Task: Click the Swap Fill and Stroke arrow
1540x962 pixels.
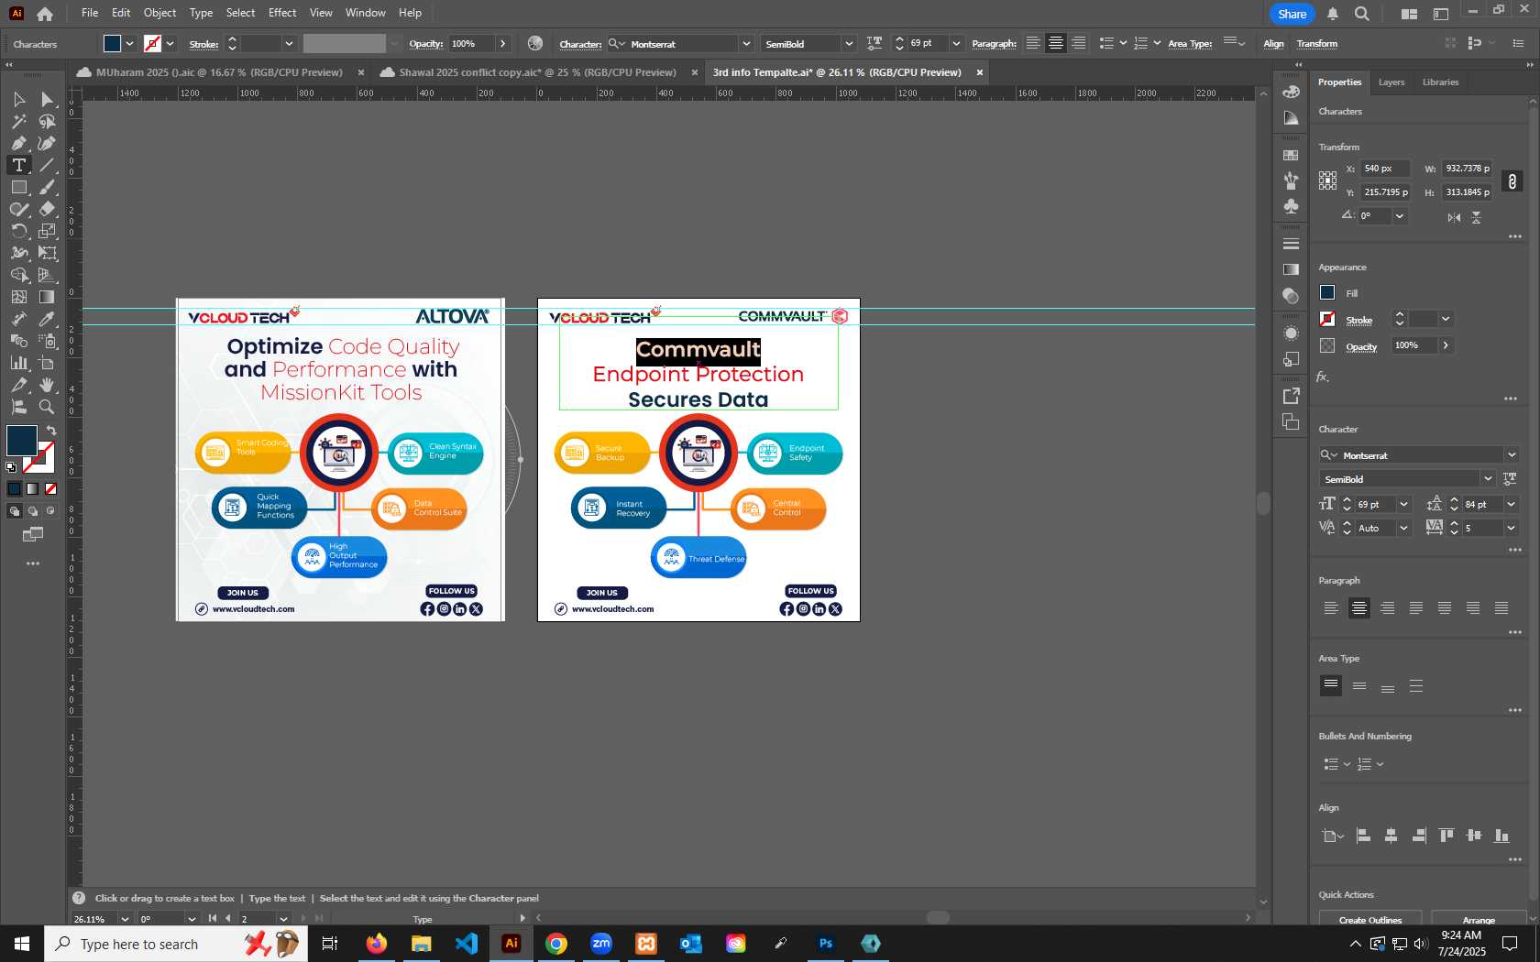Action: tap(51, 431)
